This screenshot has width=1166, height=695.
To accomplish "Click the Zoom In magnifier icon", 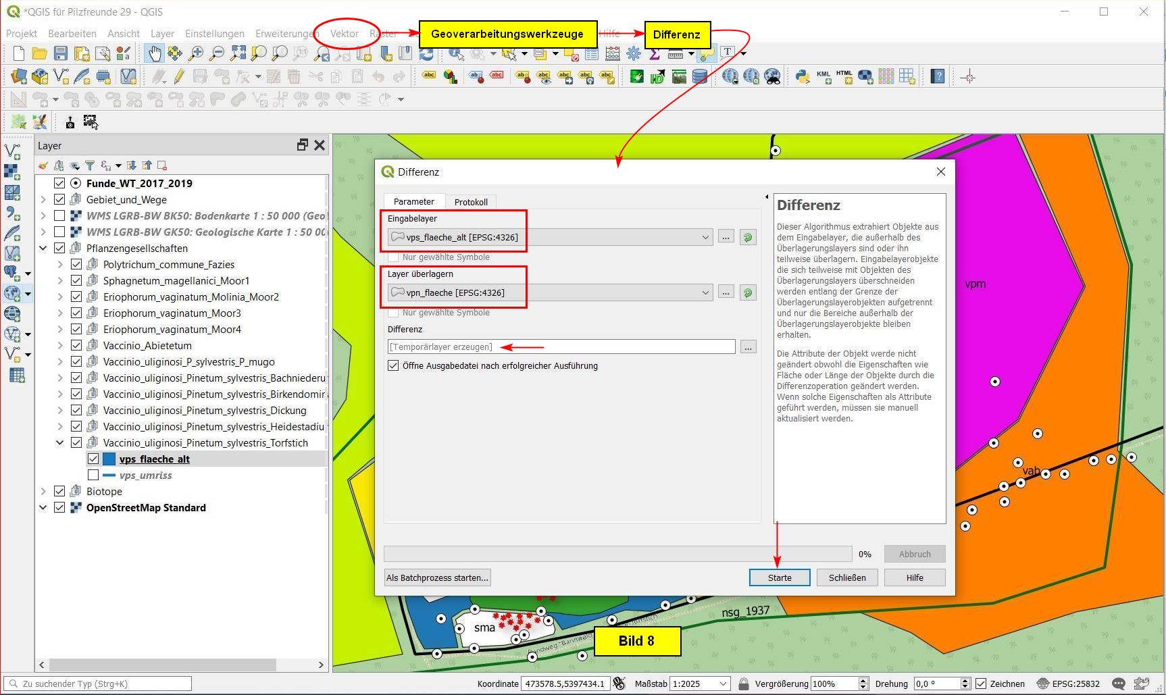I will point(196,53).
